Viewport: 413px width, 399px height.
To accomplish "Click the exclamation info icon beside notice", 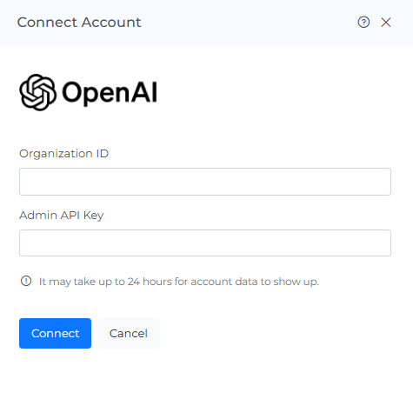I will click(26, 281).
